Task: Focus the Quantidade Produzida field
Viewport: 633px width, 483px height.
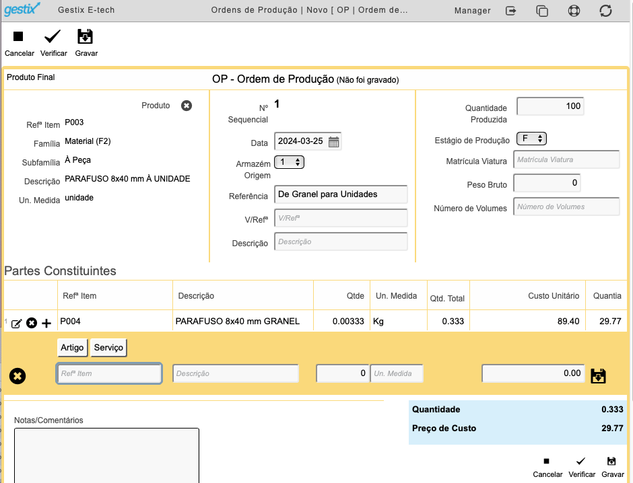Action: pyautogui.click(x=550, y=106)
